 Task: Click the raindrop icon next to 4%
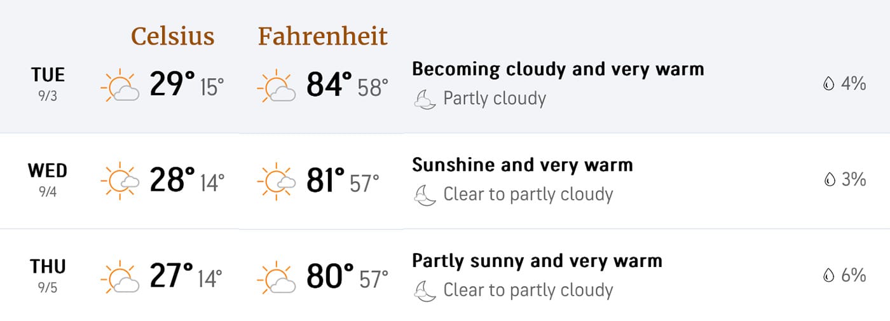828,85
